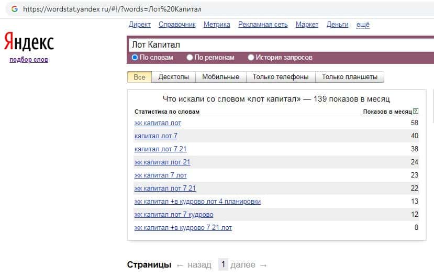Click the wordstat URL in the address bar
The height and width of the screenshot is (277, 434).
coord(112,9)
